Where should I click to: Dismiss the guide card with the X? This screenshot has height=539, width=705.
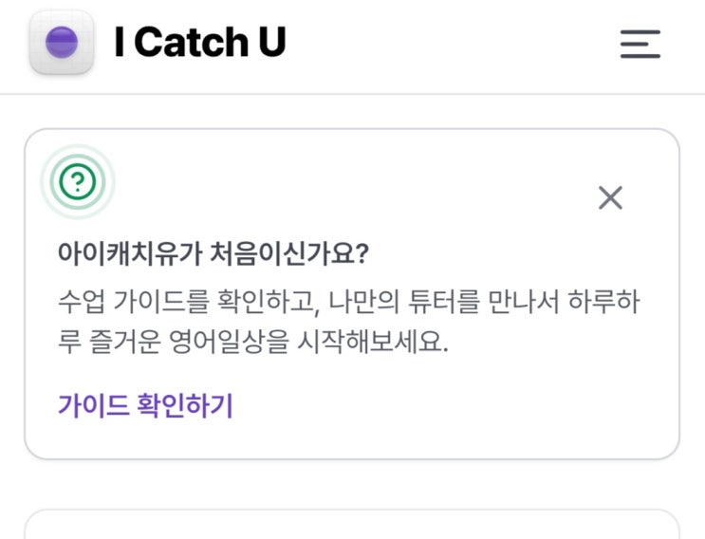(610, 197)
